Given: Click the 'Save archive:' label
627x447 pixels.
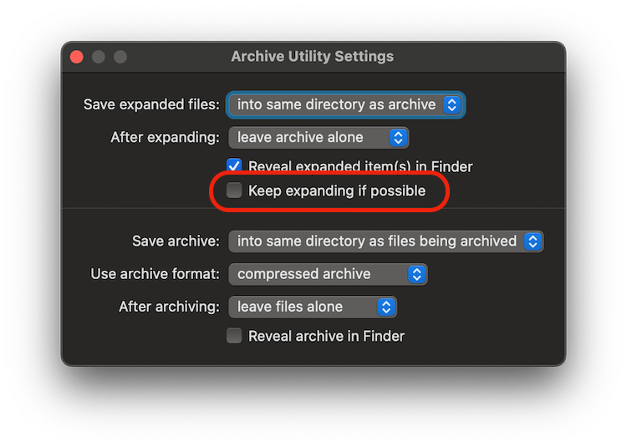Looking at the screenshot, I should point(176,241).
